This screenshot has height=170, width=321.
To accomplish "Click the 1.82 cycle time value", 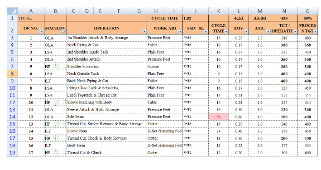I will pos(196,18).
